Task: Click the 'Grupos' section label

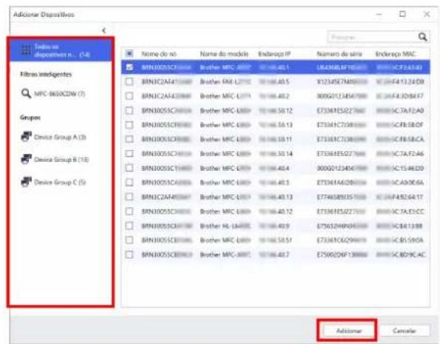Action: 30,118
